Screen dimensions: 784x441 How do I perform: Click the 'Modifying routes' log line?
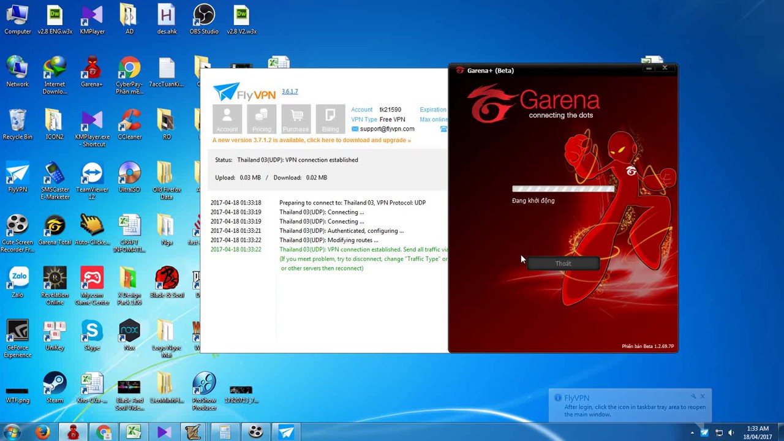point(328,240)
